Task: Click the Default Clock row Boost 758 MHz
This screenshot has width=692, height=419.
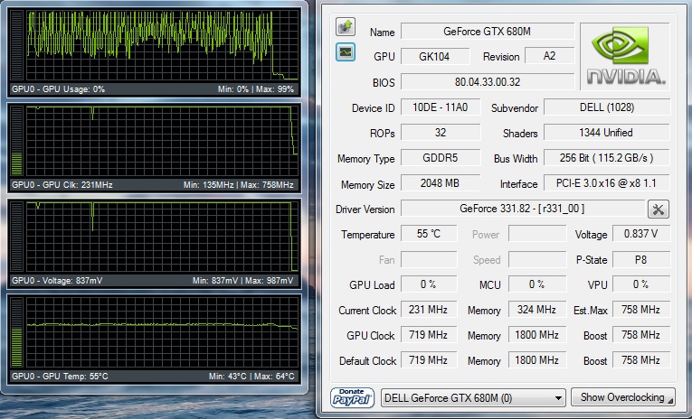Action: [641, 360]
